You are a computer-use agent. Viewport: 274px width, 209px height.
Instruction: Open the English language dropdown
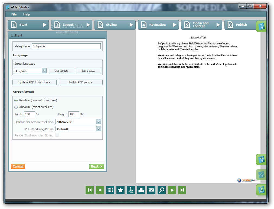[30, 71]
